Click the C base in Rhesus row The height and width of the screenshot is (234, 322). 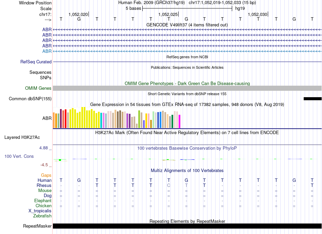(x=168, y=185)
